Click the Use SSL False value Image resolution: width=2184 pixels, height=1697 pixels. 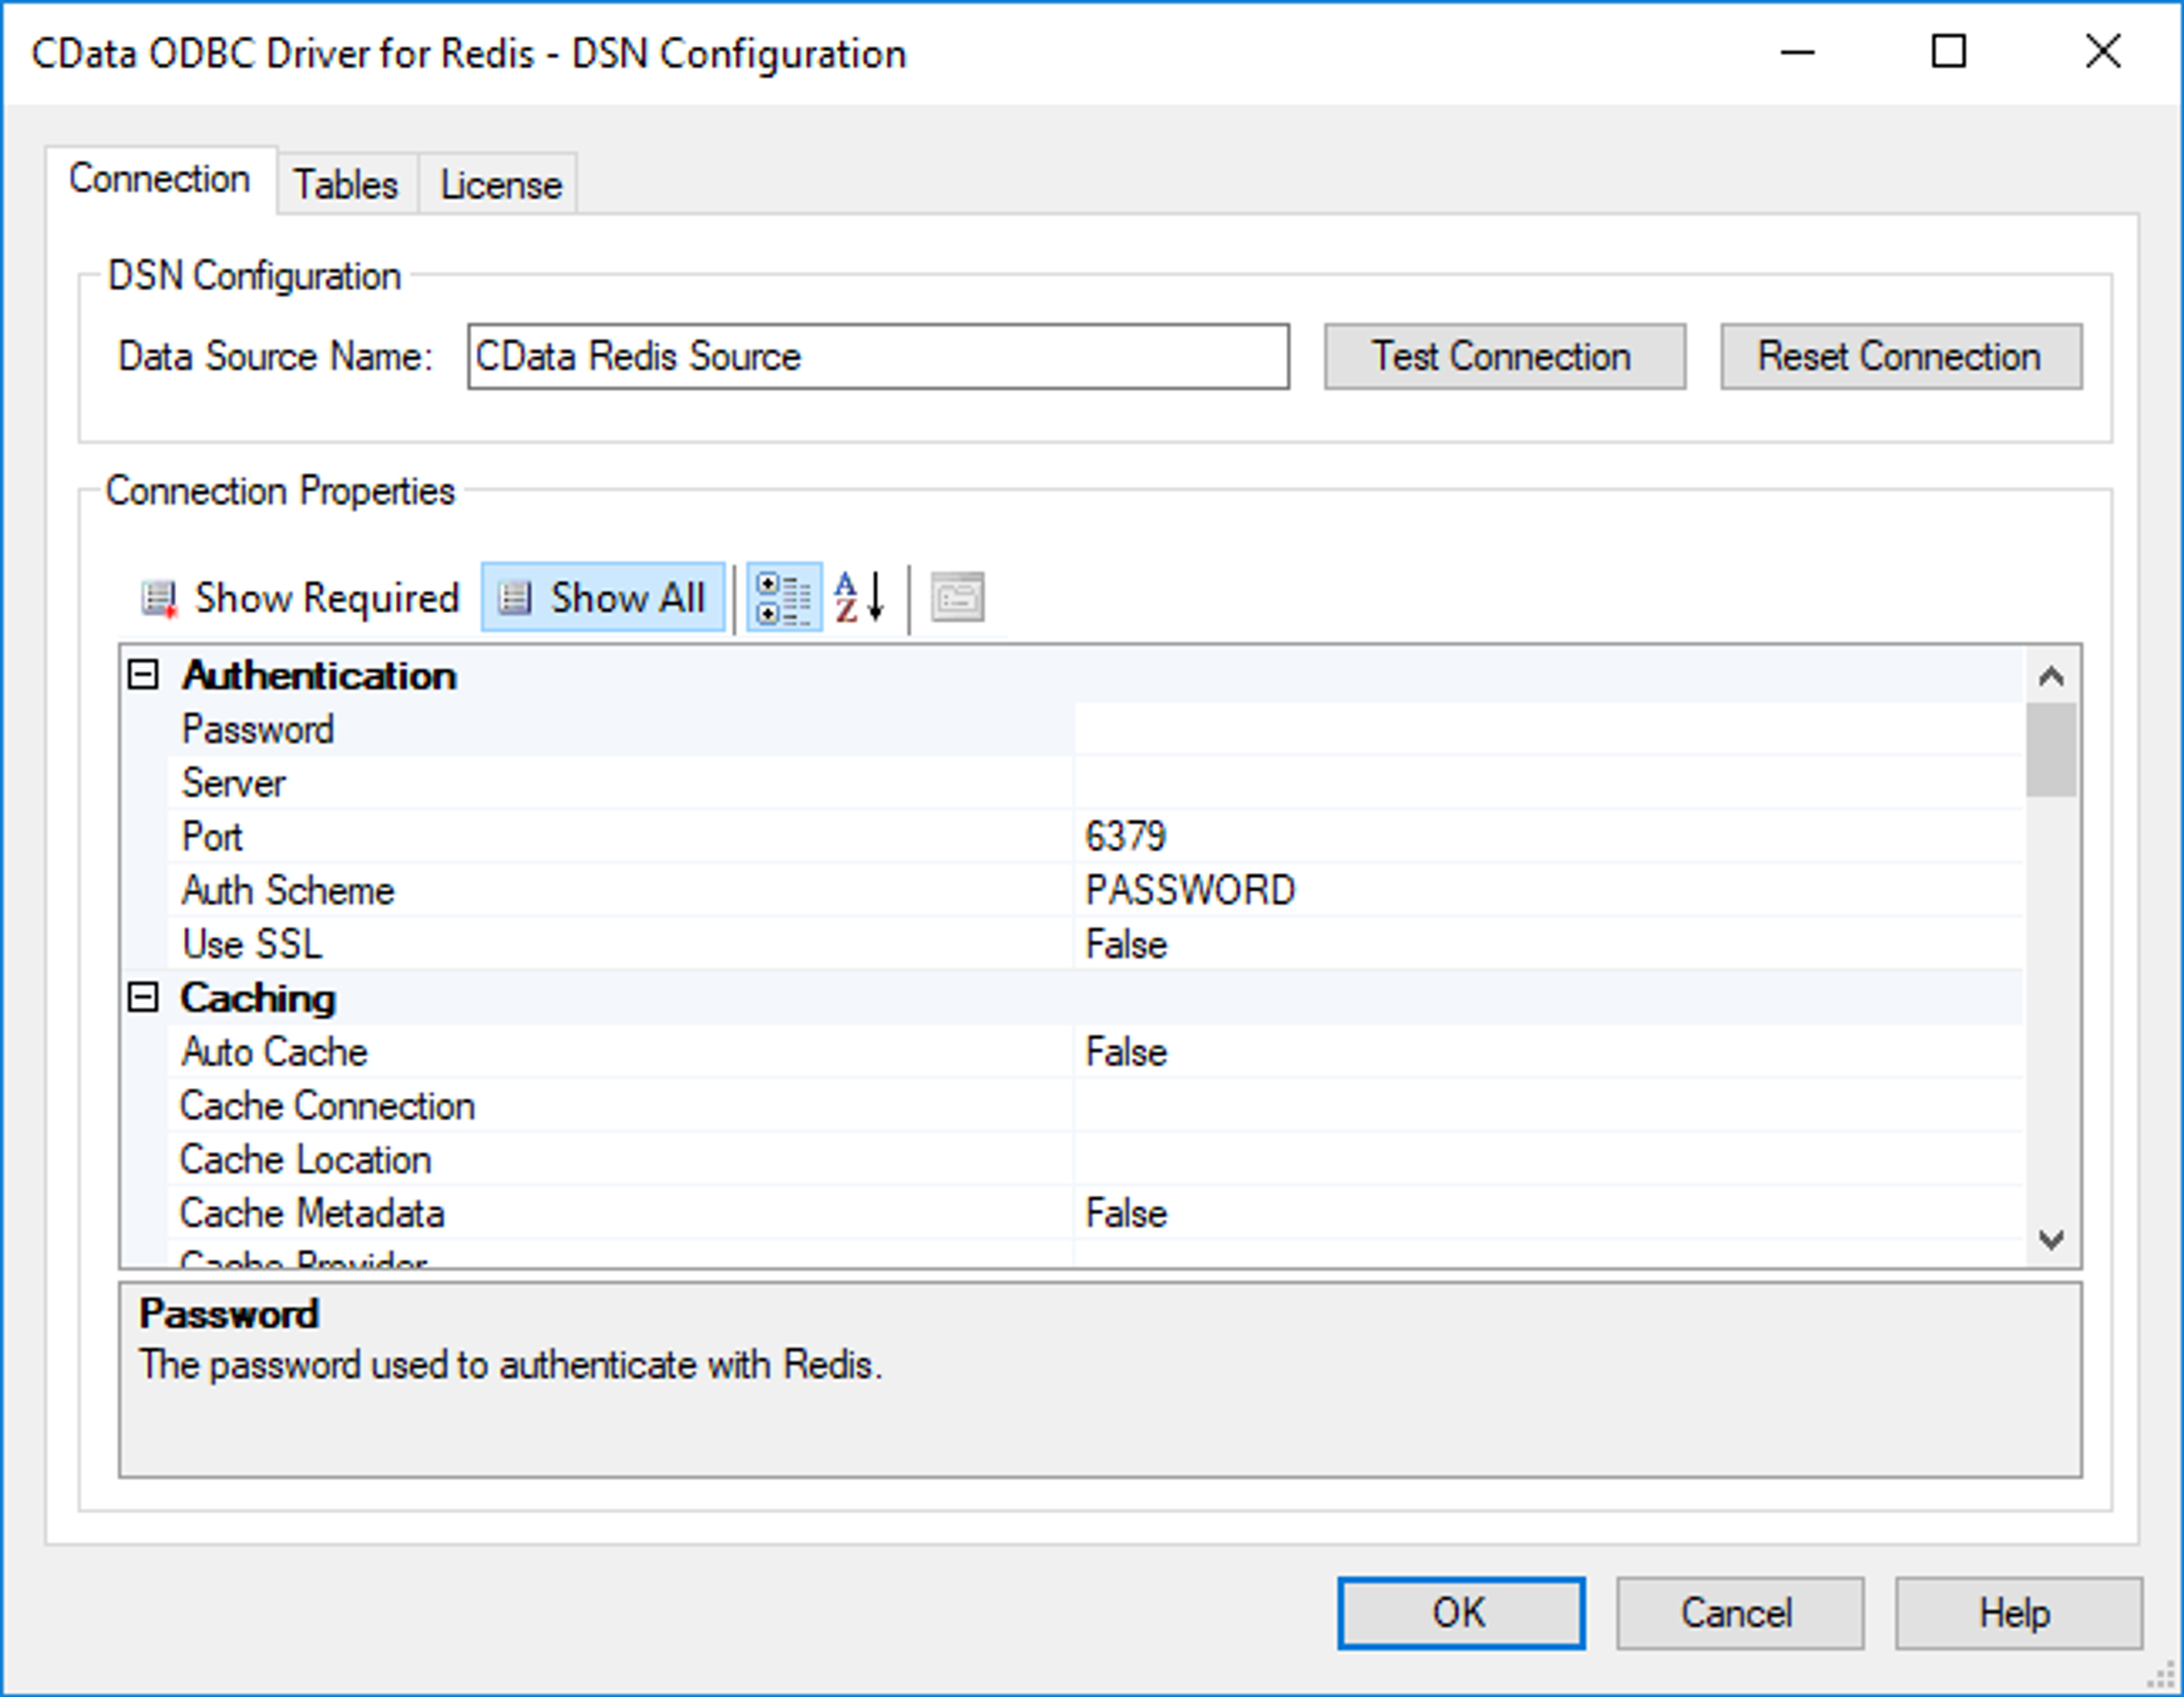[1546, 944]
